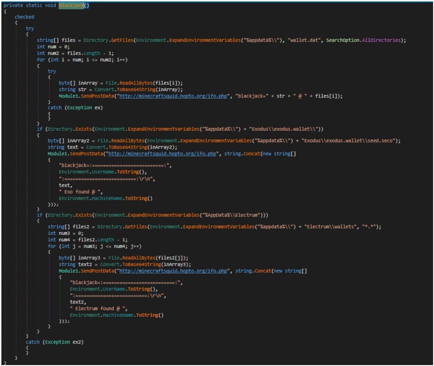Click 'catch (Exception ex2)' line
The image size is (434, 366).
(54, 342)
